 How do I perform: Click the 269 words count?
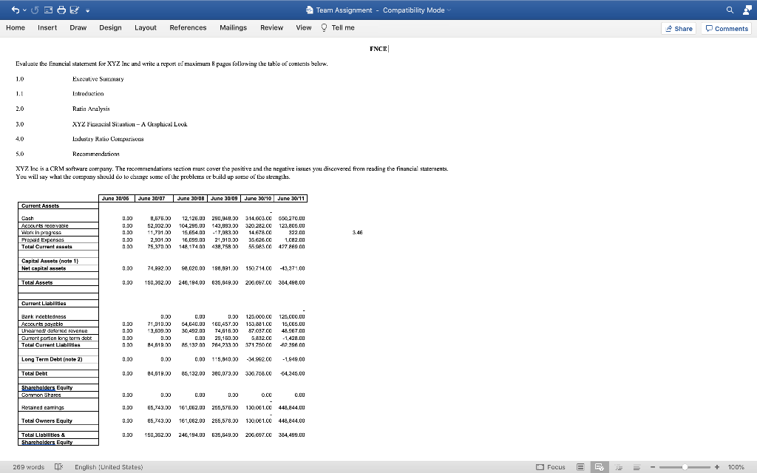click(x=29, y=467)
